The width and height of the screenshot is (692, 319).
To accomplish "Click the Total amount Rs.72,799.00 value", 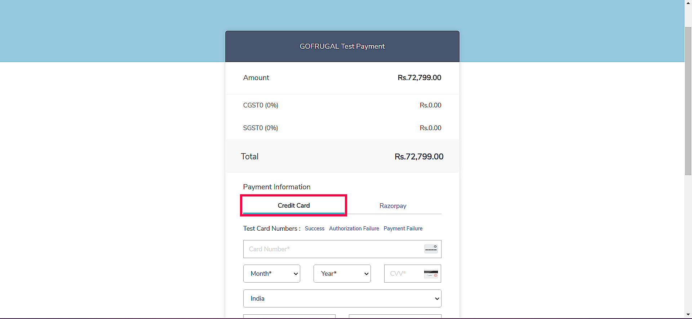I will 419,156.
